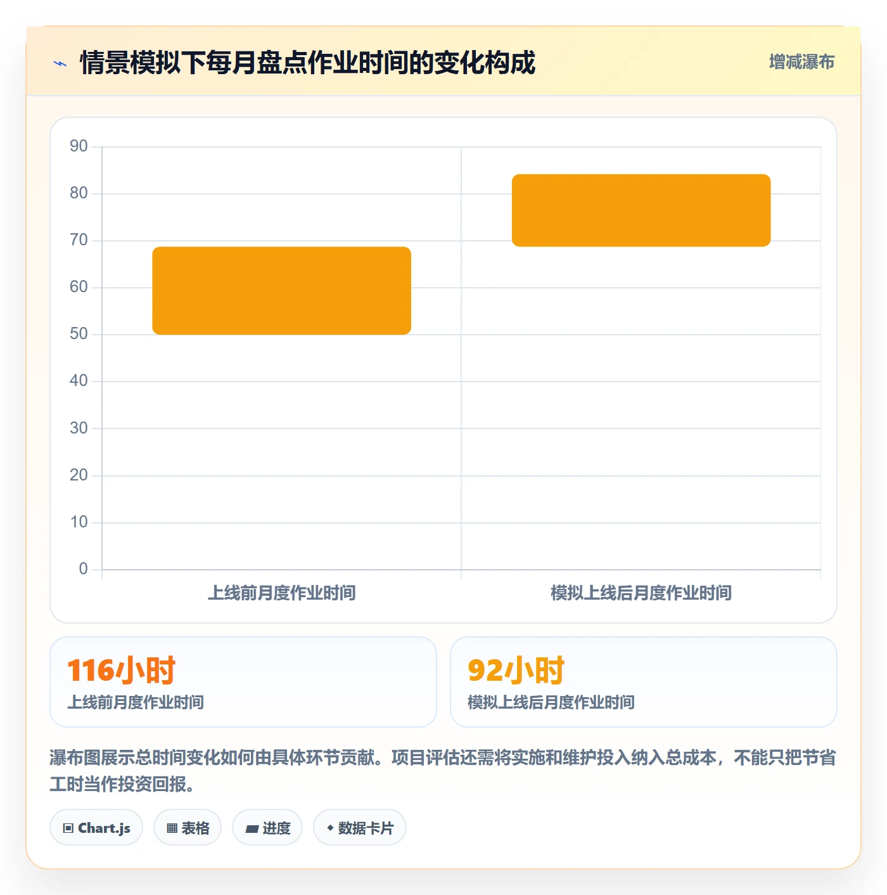
Task: Click the y-axis value 0
Action: point(83,569)
